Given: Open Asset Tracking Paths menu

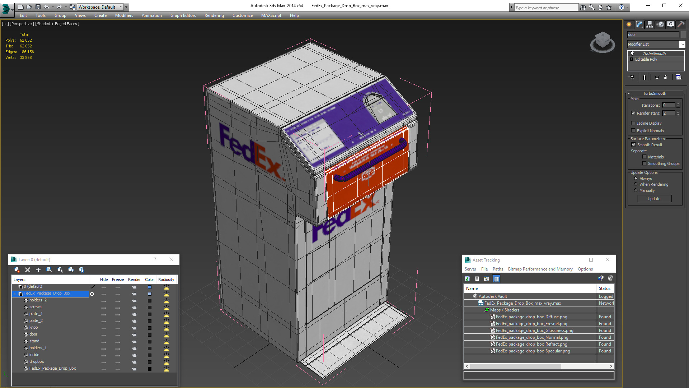Looking at the screenshot, I should (x=498, y=269).
